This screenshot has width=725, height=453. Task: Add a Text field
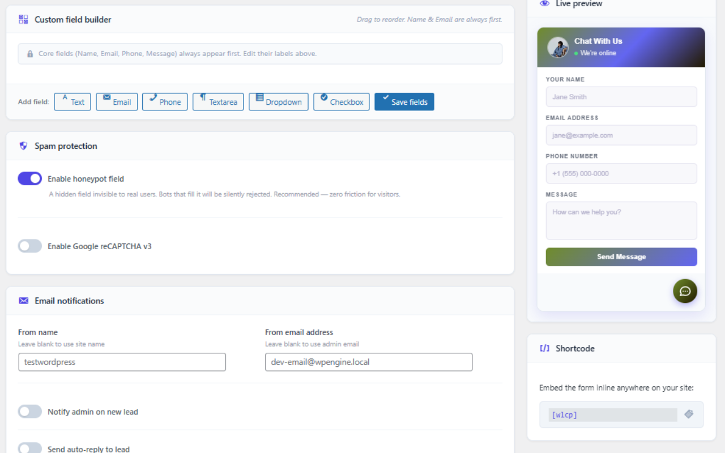72,102
